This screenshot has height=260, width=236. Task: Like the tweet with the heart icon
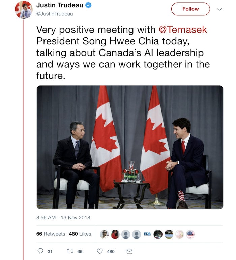[x=100, y=251]
